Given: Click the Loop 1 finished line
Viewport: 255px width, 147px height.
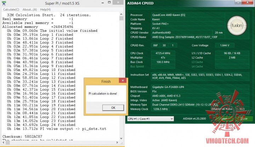Looking at the screenshot, I should click(x=40, y=35).
